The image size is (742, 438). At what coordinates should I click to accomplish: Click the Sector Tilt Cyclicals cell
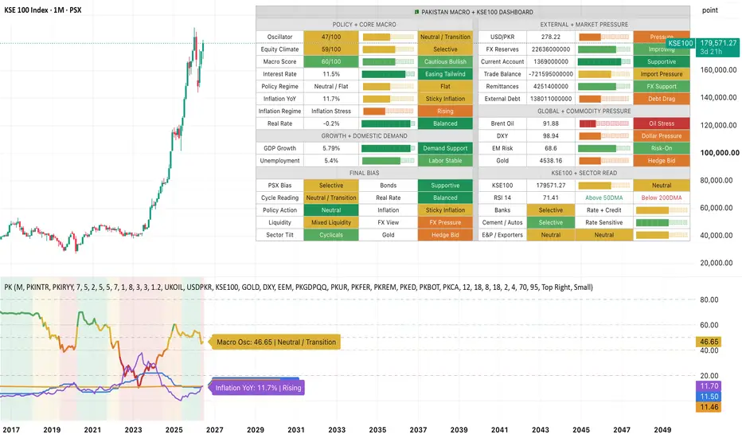tap(331, 235)
